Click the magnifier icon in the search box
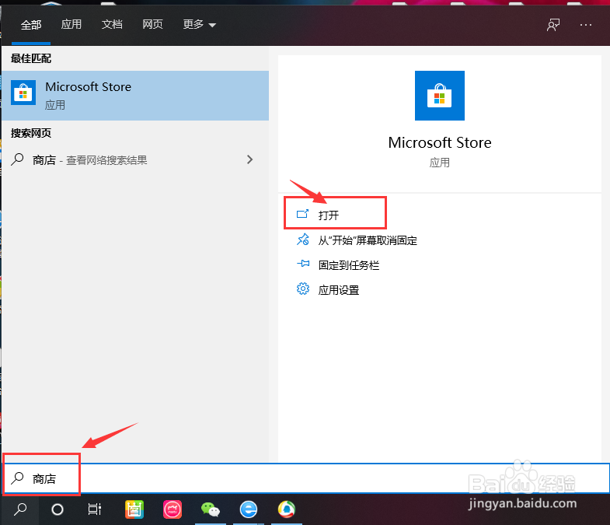This screenshot has width=610, height=525. (x=18, y=478)
